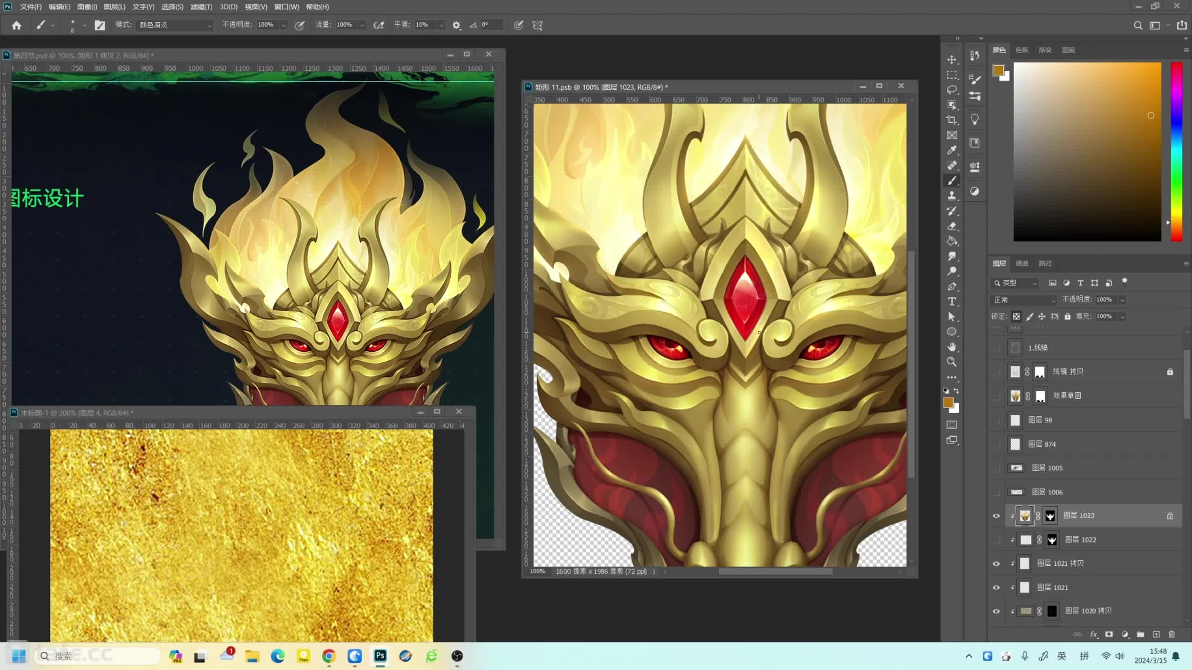Viewport: 1192px width, 670px height.
Task: Select the Move tool
Action: (952, 60)
